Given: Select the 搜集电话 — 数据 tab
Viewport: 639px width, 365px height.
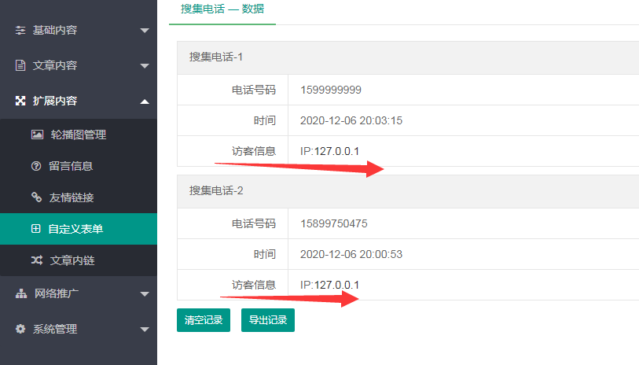Looking at the screenshot, I should 222,10.
